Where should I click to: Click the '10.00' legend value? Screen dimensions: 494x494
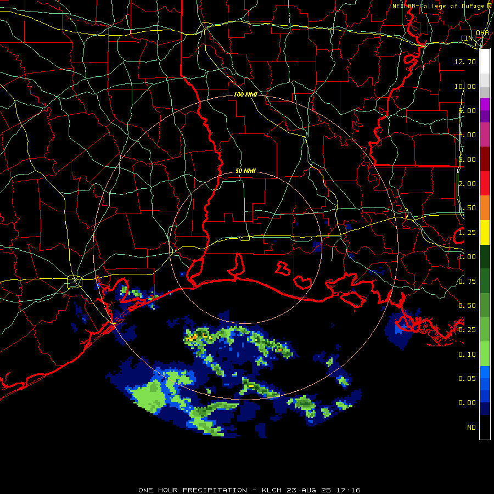(465, 86)
